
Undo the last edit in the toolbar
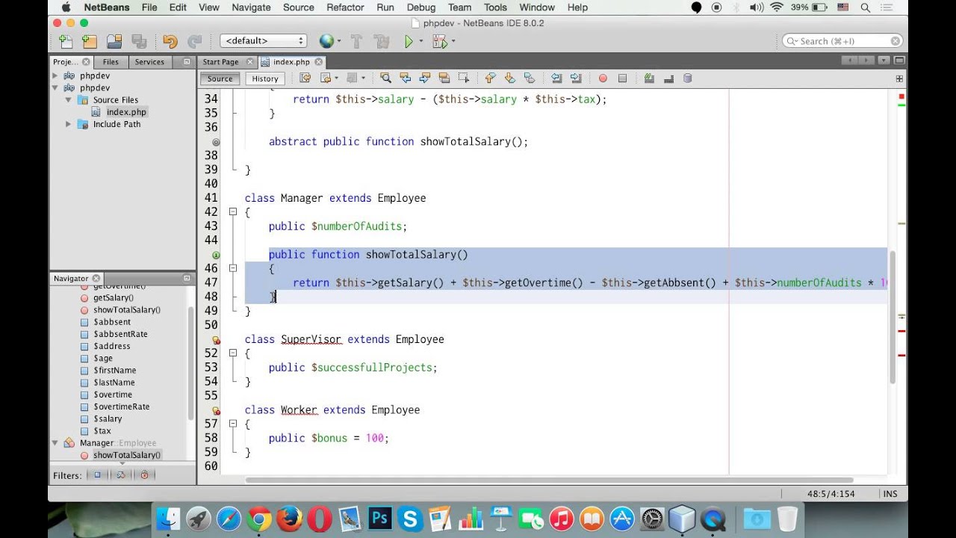pyautogui.click(x=170, y=42)
